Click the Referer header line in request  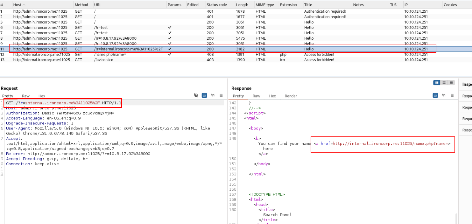tap(78, 154)
